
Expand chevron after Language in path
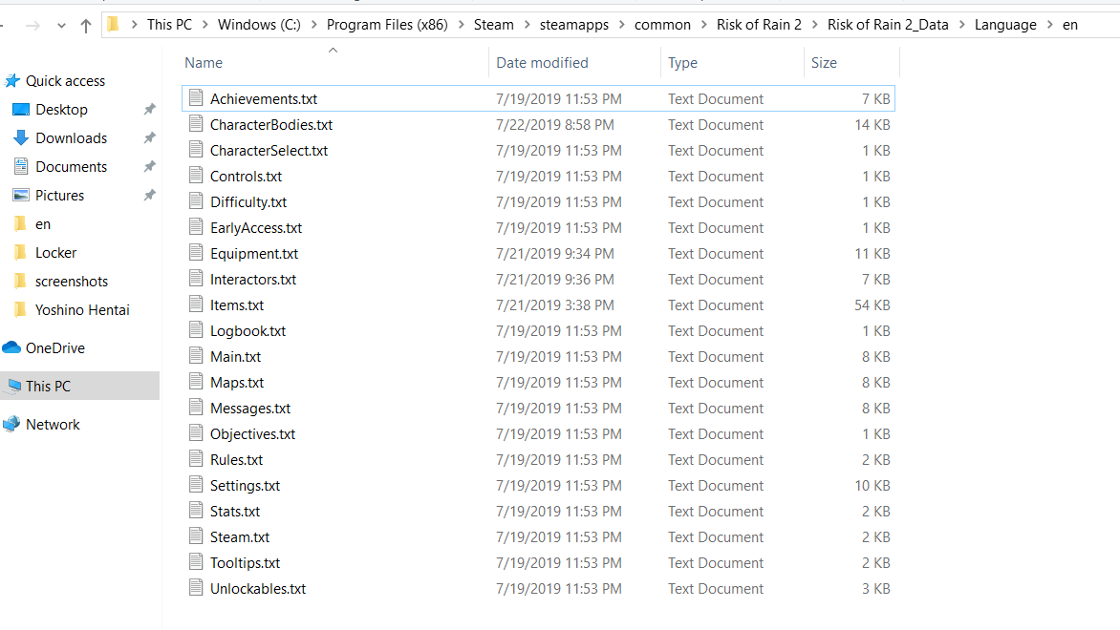tap(1049, 25)
